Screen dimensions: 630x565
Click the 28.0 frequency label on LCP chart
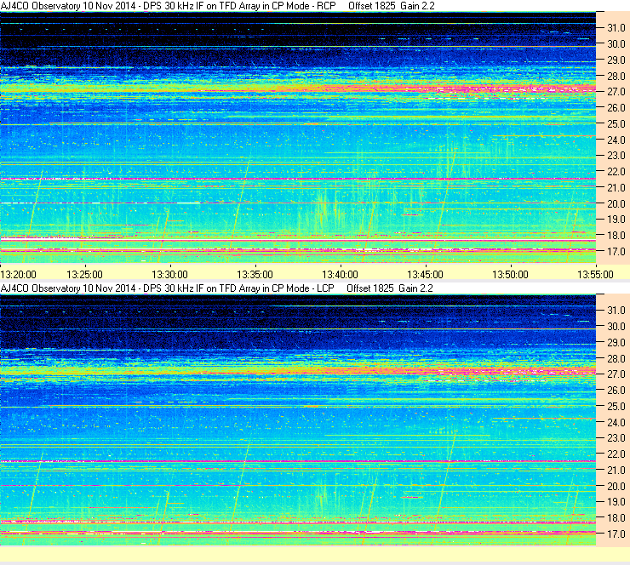tap(616, 358)
